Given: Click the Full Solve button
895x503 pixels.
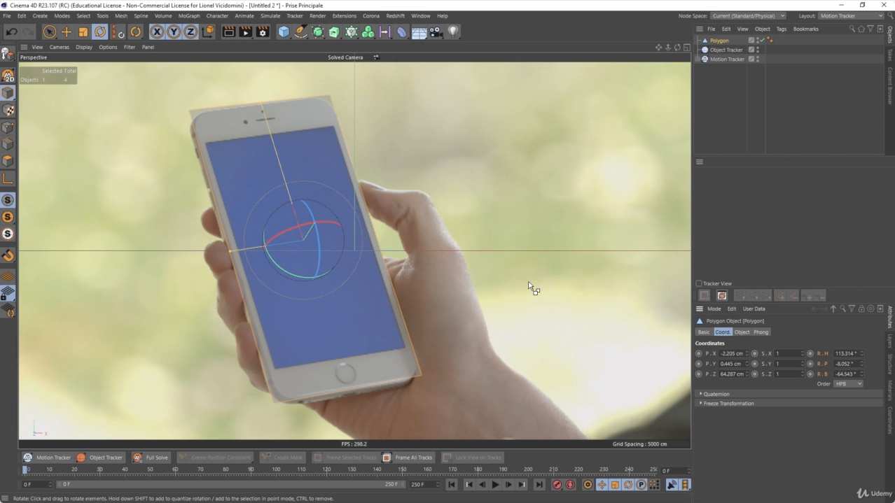Looking at the screenshot, I should coord(151,458).
